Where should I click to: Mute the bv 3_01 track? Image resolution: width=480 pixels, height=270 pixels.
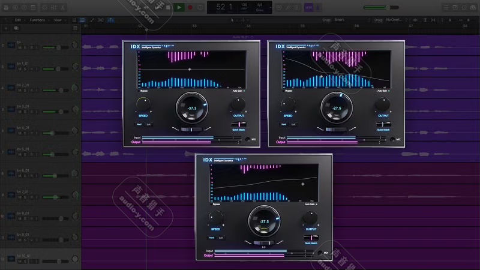point(20,112)
